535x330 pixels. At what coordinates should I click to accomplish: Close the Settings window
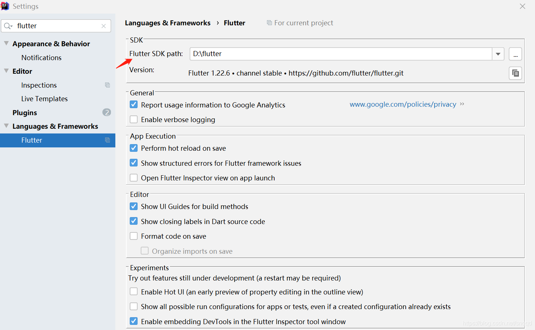pyautogui.click(x=523, y=6)
